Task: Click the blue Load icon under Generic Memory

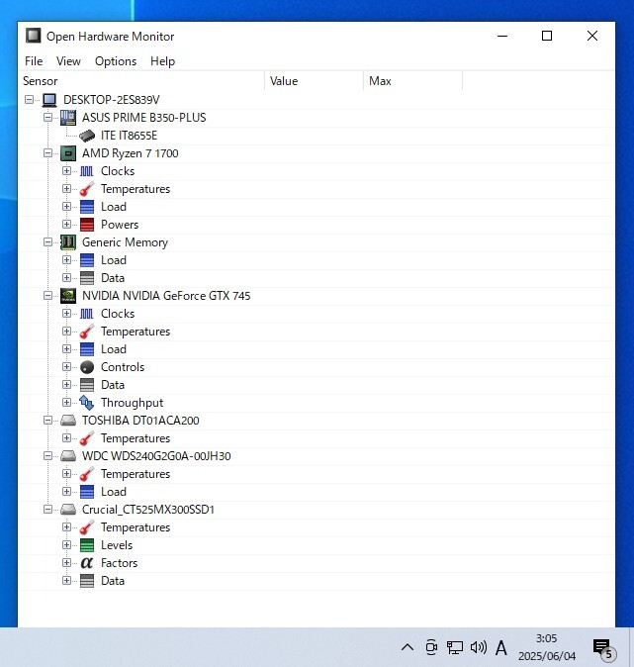Action: pos(87,260)
